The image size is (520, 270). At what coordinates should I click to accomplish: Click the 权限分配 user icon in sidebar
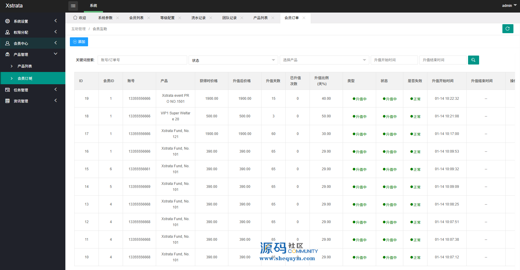click(x=7, y=32)
